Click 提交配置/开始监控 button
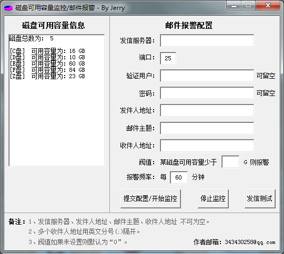Image resolution: width=284 pixels, height=254 pixels. (150, 199)
